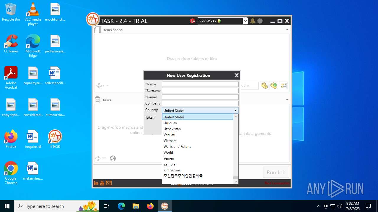Screen dimensions: 378x212
Task: Click the taskbar search box
Action: pos(56,206)
